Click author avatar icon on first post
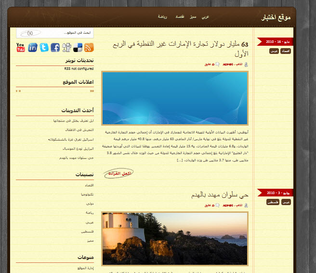Image resolution: width=316 pixels, height=273 pixels. [x=246, y=65]
